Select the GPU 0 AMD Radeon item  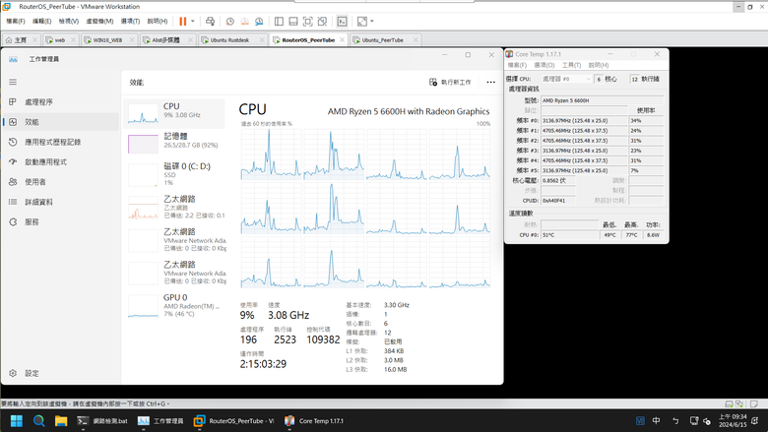pyautogui.click(x=174, y=306)
